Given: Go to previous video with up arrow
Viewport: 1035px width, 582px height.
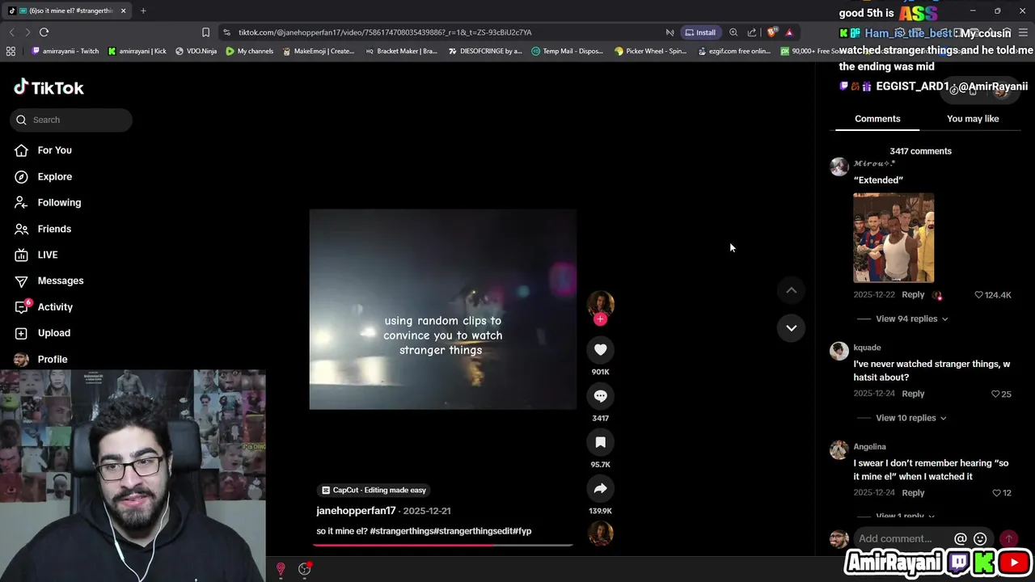Looking at the screenshot, I should (x=791, y=290).
